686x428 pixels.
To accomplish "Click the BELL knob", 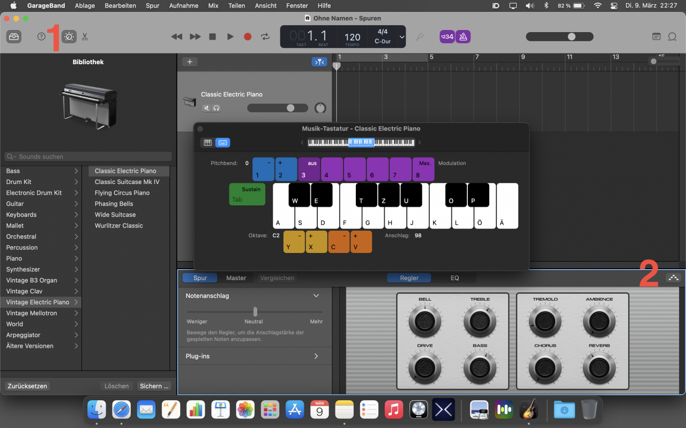I will 425,322.
